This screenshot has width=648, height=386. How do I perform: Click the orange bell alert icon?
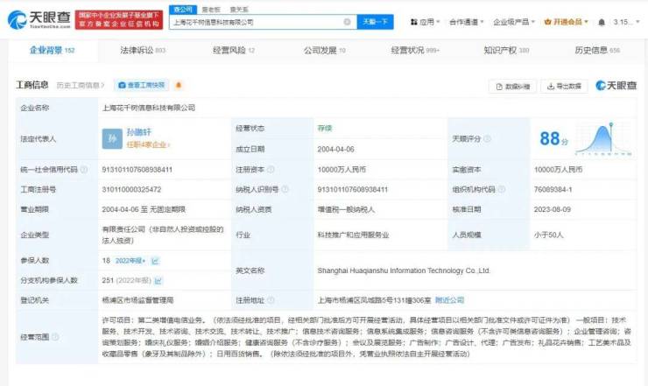[179, 85]
